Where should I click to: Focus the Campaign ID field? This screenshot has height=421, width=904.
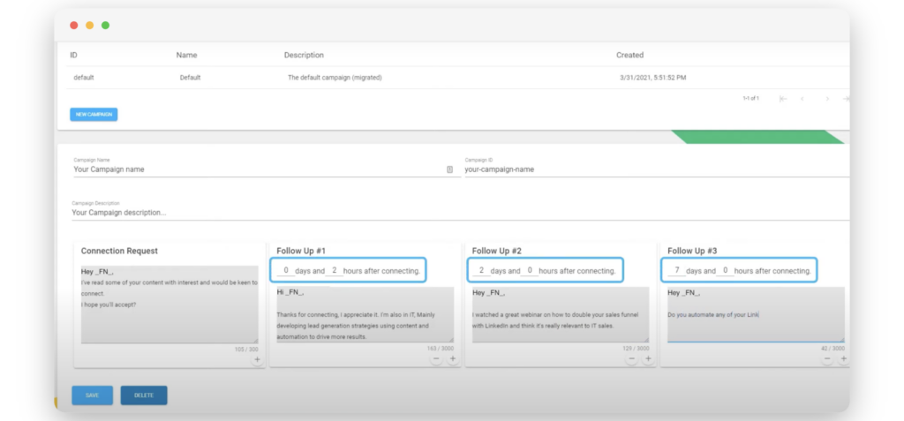click(653, 169)
